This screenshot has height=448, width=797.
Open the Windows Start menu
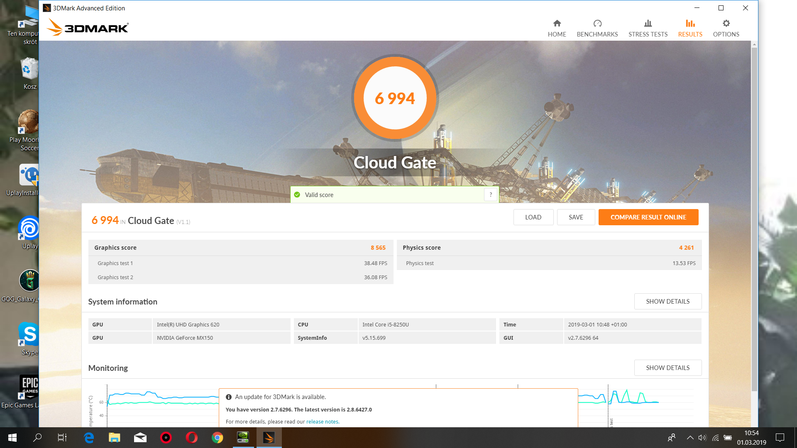tap(12, 438)
